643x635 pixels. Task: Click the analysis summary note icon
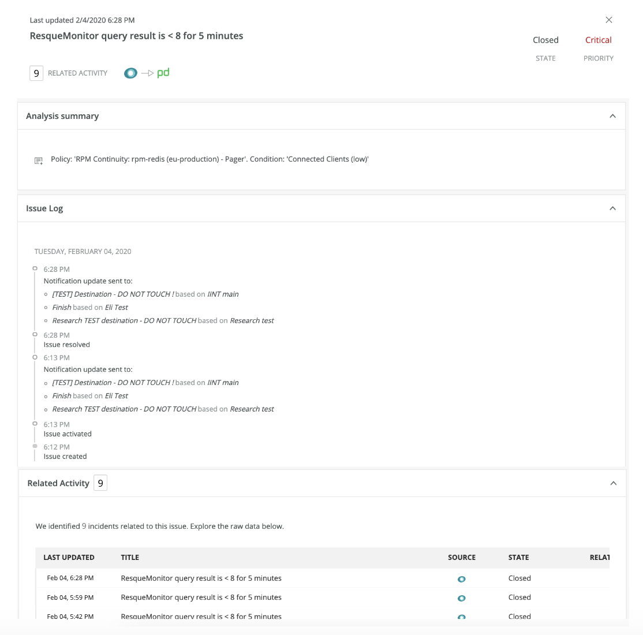(x=39, y=160)
